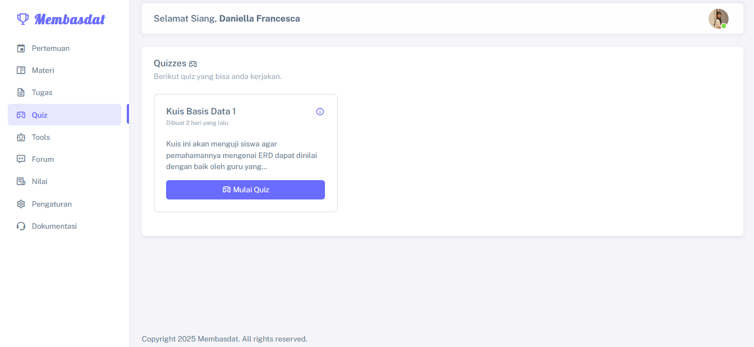Click the Membasdat trophy logo icon

click(23, 19)
